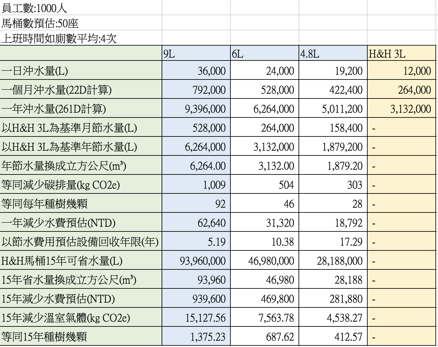Select the cell with value 93,960,000

(196, 260)
